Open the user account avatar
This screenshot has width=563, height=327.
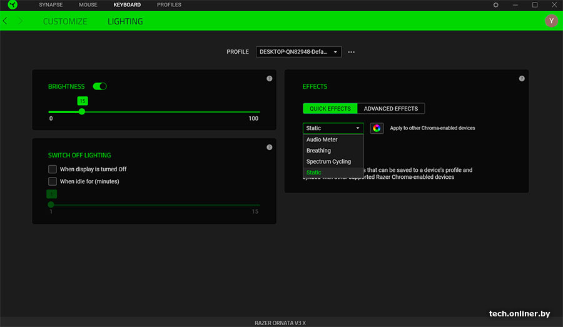coord(550,21)
